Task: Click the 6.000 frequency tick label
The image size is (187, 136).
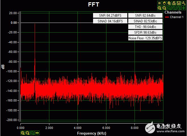Action: click(106, 128)
